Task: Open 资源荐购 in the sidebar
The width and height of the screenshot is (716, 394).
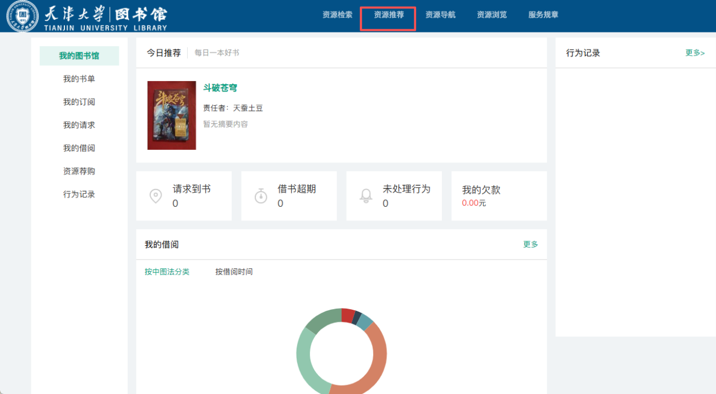Action: 79,171
